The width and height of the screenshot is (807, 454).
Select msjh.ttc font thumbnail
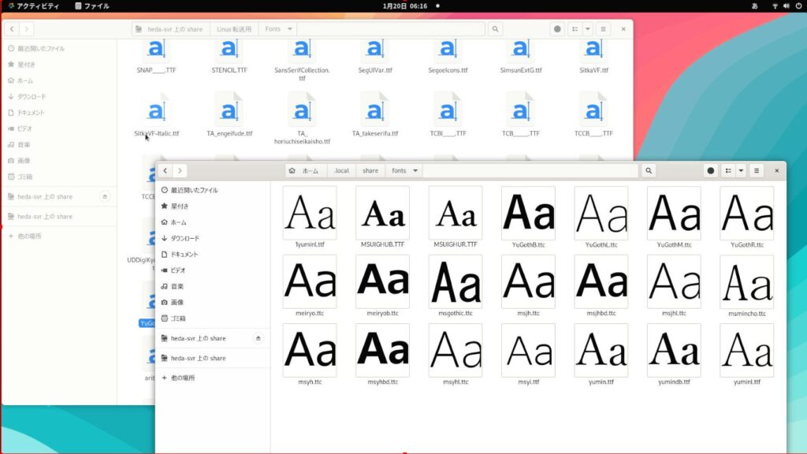[529, 281]
